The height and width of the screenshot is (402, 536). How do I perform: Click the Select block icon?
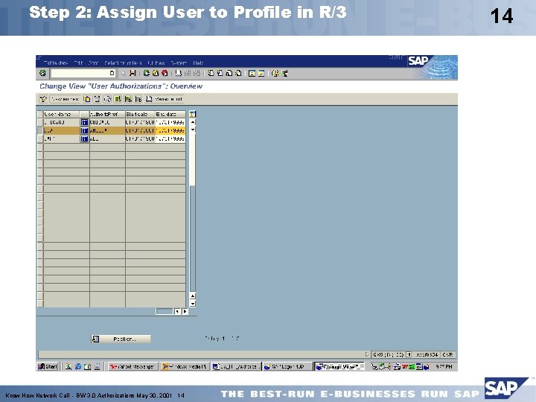pyautogui.click(x=128, y=99)
